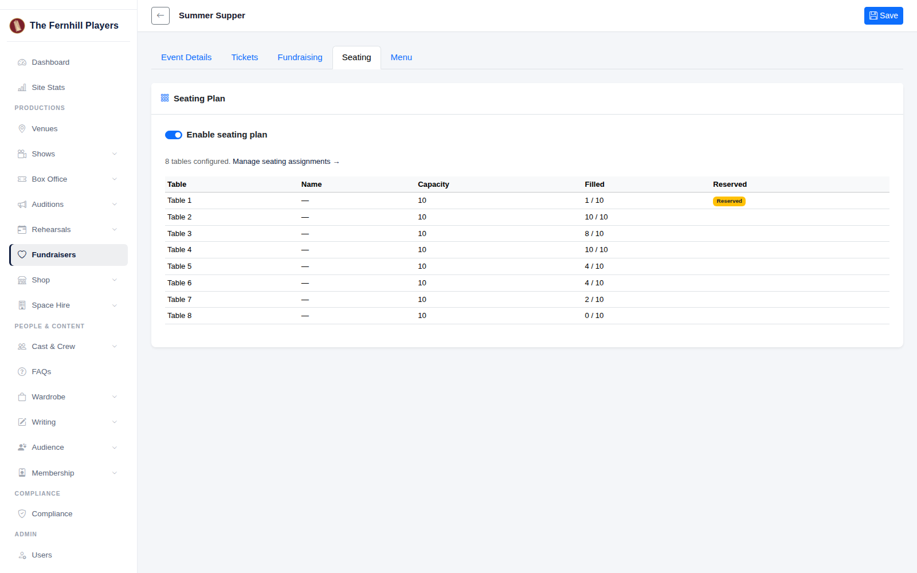Click the Capacity column header
The height and width of the screenshot is (573, 917).
click(433, 185)
